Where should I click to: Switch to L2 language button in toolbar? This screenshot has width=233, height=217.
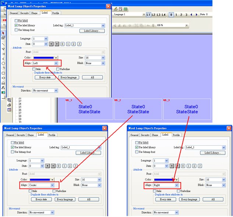[153, 15]
